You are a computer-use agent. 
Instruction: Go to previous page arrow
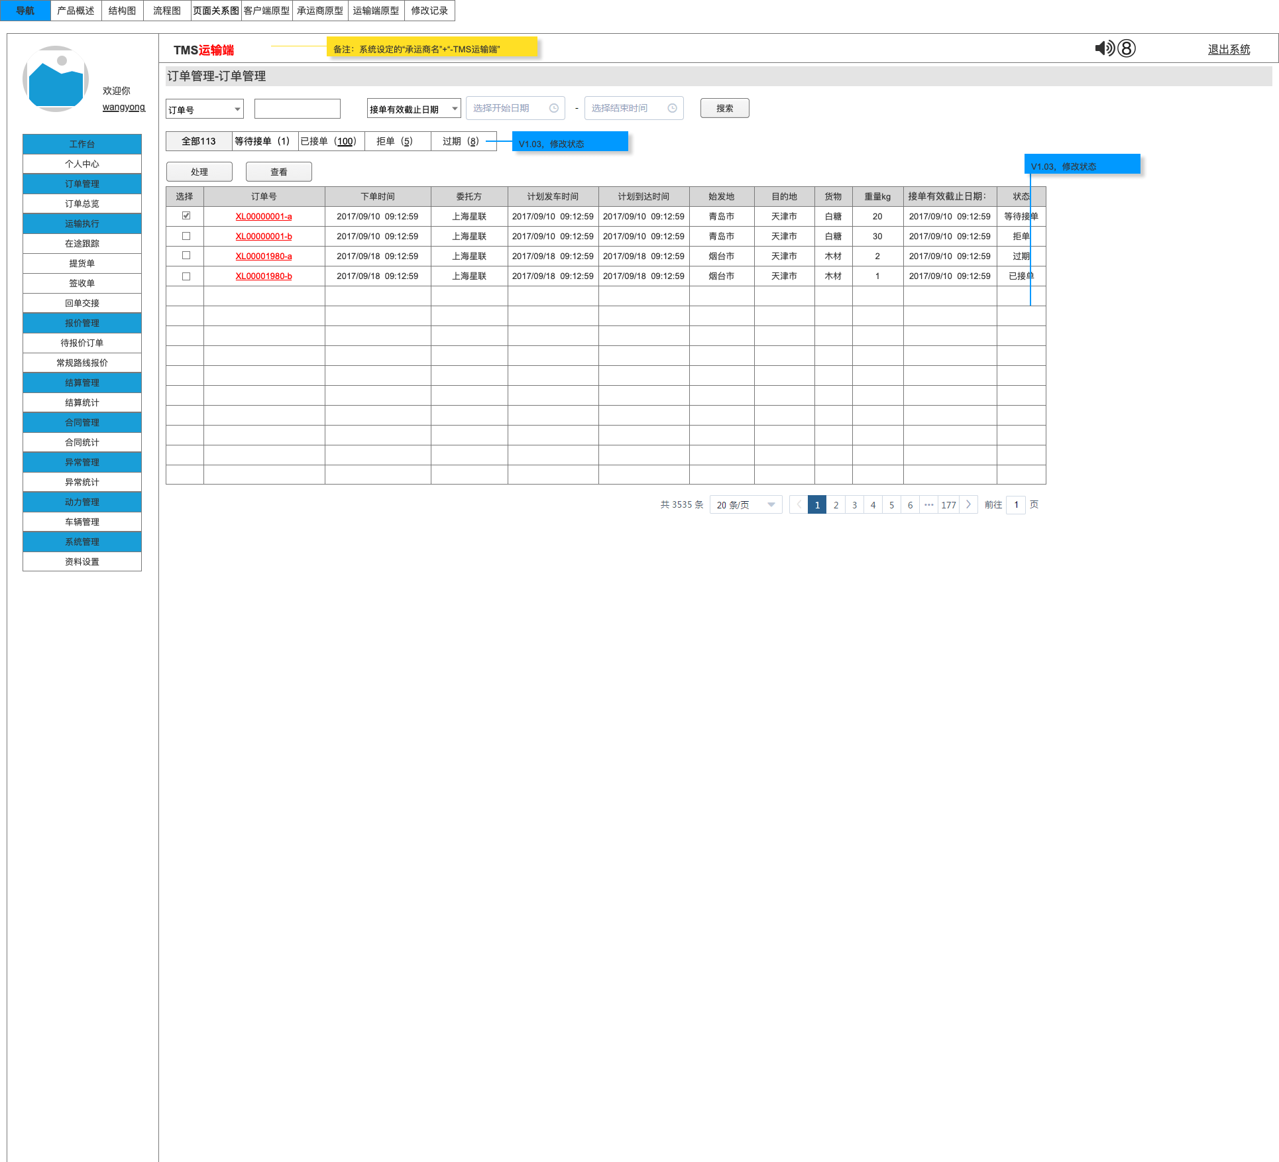[x=799, y=504]
